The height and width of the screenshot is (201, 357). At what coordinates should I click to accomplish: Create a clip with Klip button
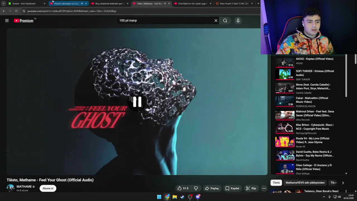(251, 188)
